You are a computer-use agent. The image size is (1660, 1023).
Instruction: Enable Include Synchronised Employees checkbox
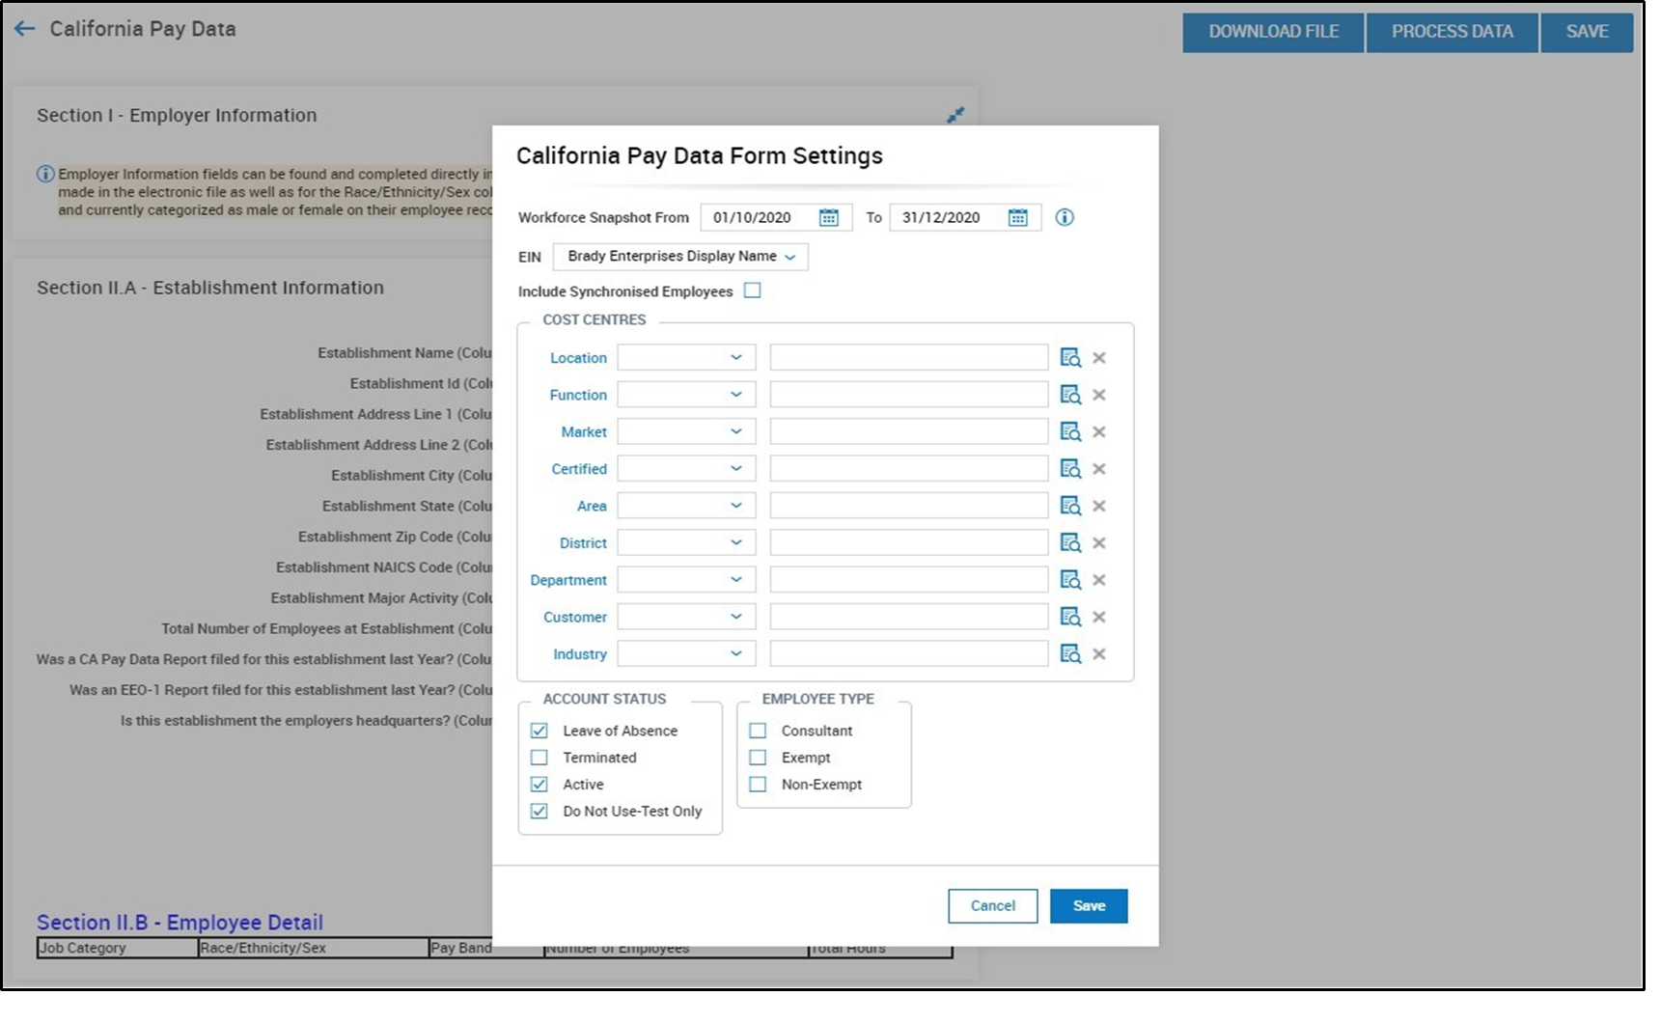pyautogui.click(x=753, y=290)
